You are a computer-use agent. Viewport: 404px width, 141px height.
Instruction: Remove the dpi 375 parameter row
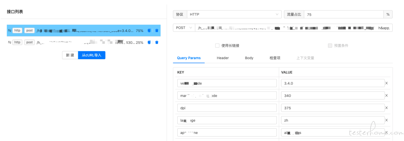click(x=386, y=108)
